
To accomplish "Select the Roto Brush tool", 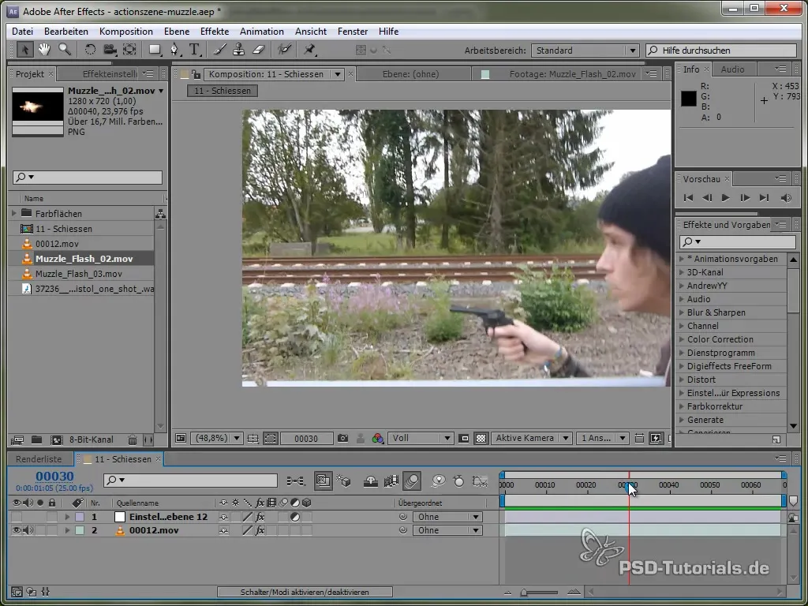I will [x=284, y=50].
